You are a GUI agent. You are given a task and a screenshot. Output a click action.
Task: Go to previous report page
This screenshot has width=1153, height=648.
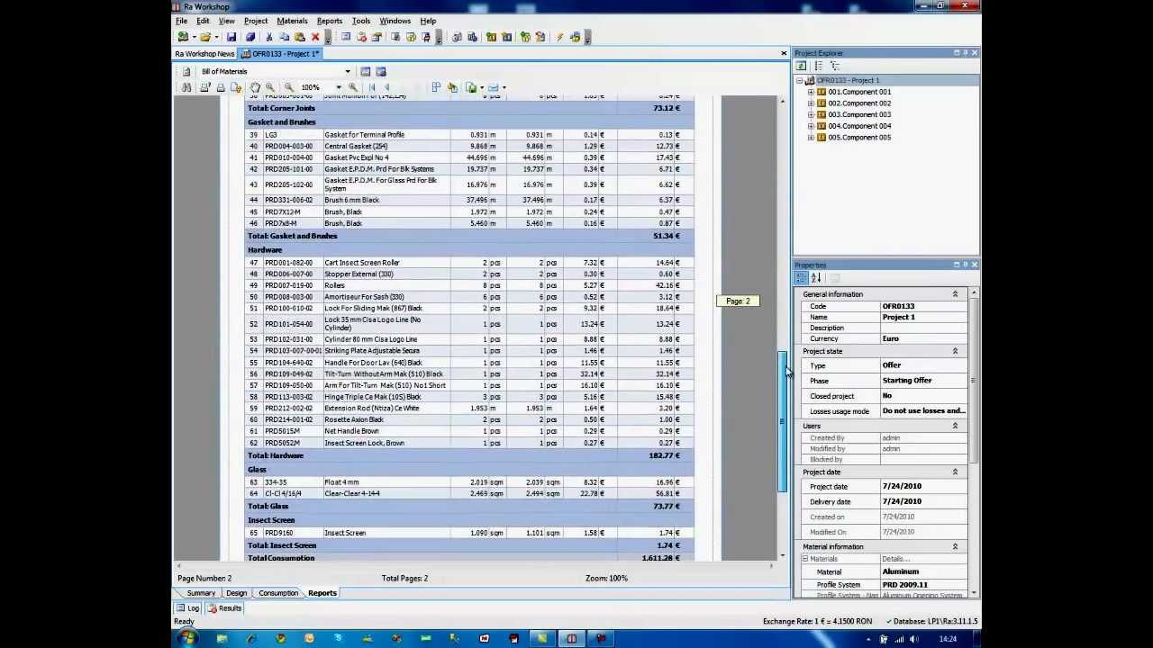click(386, 87)
